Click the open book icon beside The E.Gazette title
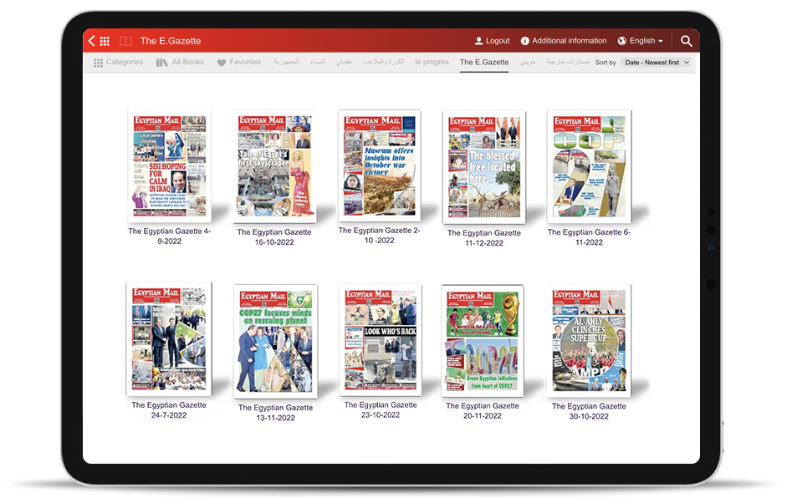Image resolution: width=787 pixels, height=498 pixels. (125, 41)
